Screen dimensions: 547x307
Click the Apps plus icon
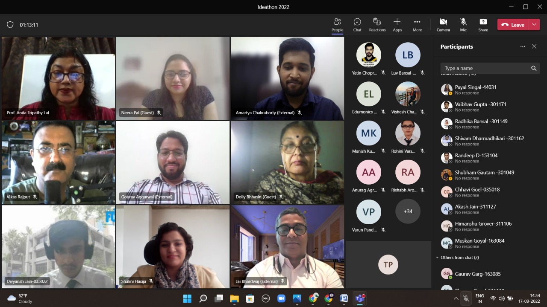(397, 22)
